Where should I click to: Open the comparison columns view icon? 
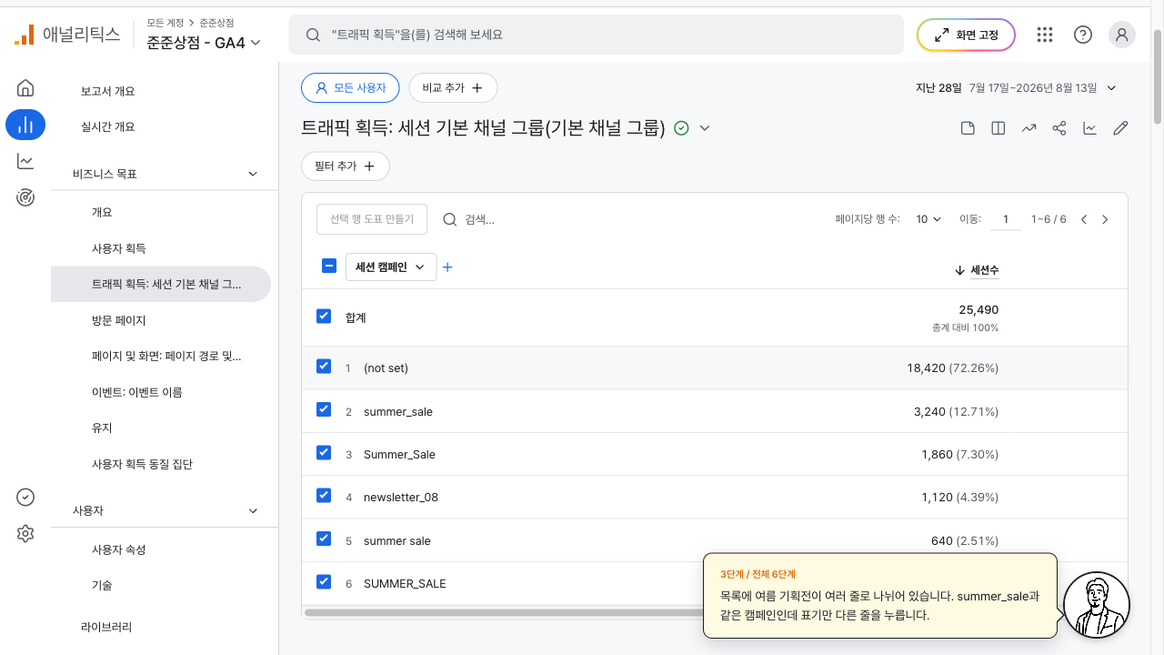click(x=998, y=128)
